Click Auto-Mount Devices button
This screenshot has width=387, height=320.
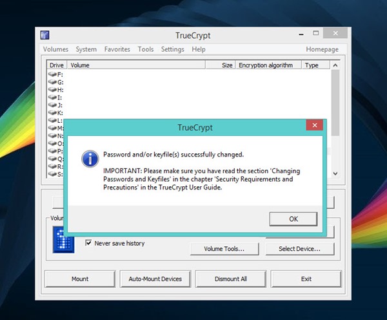point(155,279)
